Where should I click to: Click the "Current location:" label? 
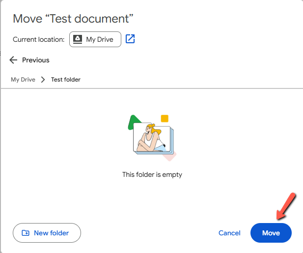coord(39,39)
